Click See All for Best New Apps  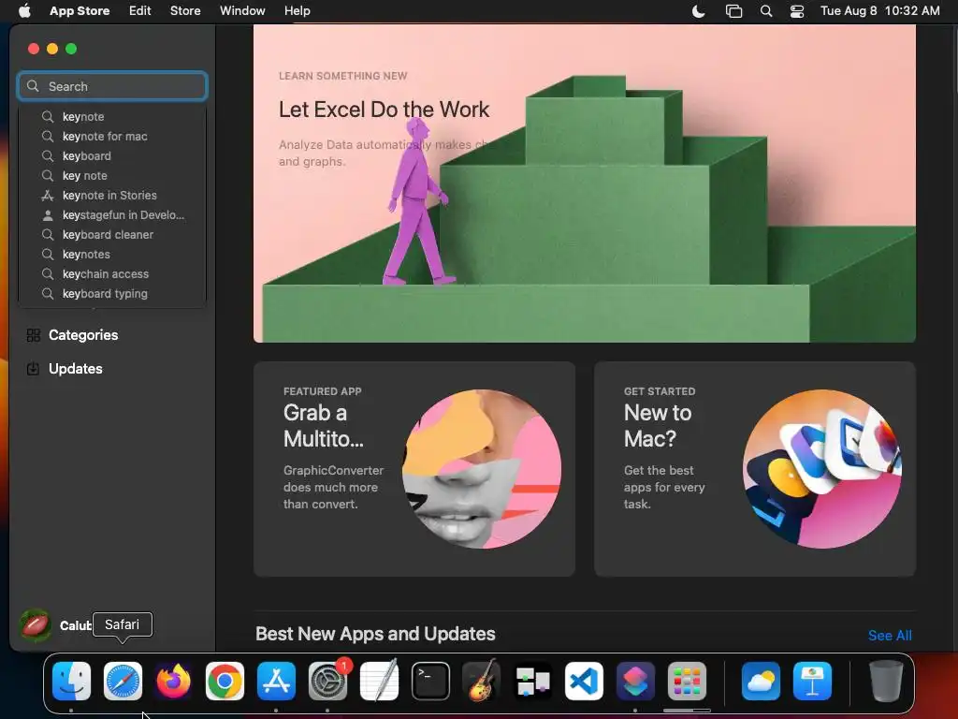point(890,636)
